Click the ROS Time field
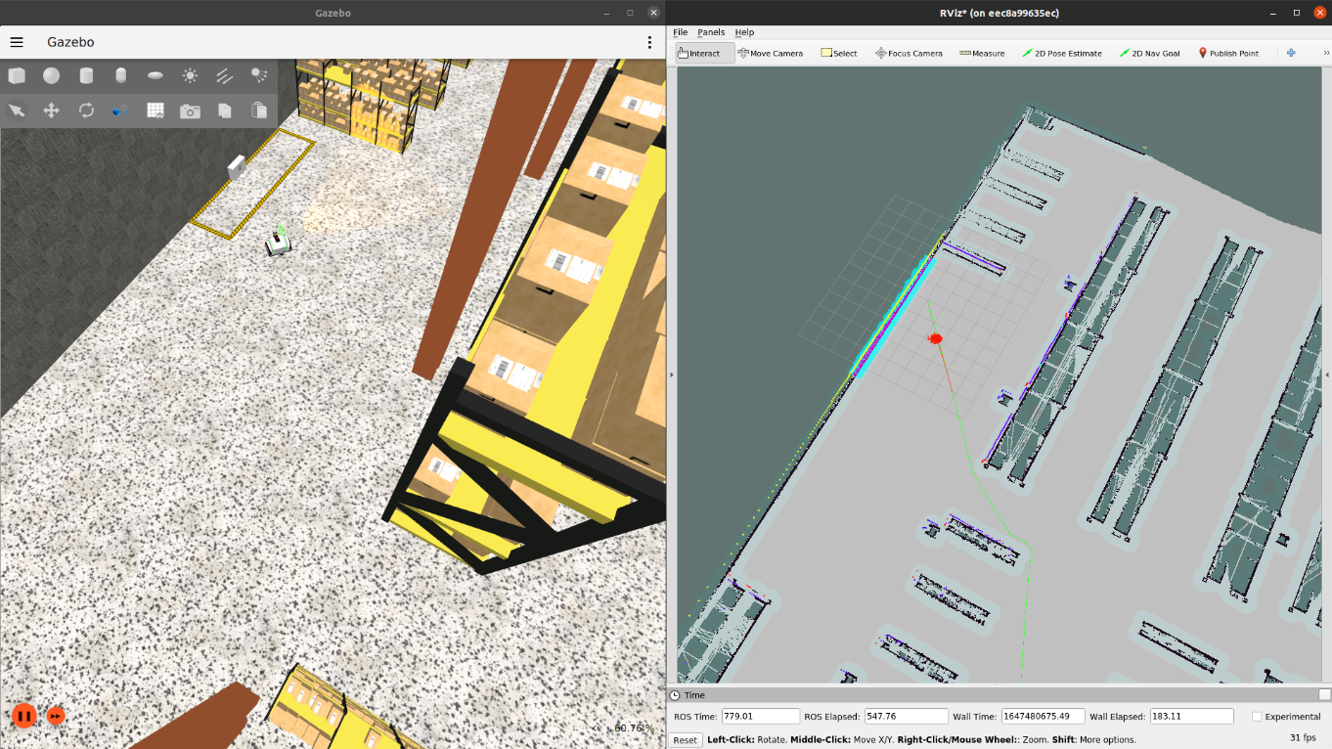 [x=760, y=716]
